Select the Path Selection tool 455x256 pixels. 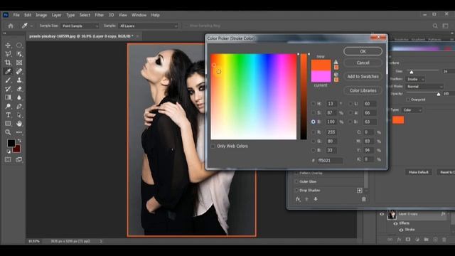[x=19, y=115]
